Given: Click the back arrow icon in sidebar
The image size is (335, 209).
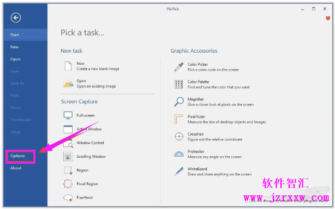Looking at the screenshot, I should point(16,17).
